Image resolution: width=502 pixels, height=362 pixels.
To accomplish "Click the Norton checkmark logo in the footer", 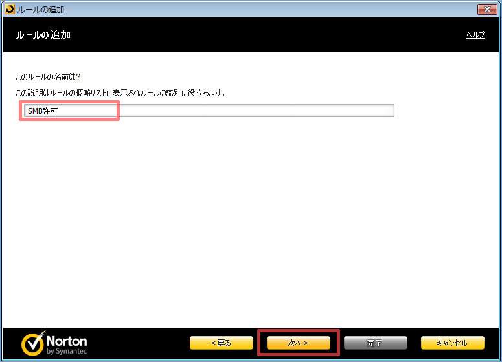I will tap(32, 345).
